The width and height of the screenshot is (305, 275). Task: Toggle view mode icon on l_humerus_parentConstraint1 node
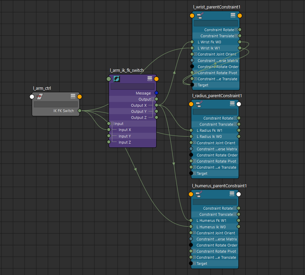point(232,194)
